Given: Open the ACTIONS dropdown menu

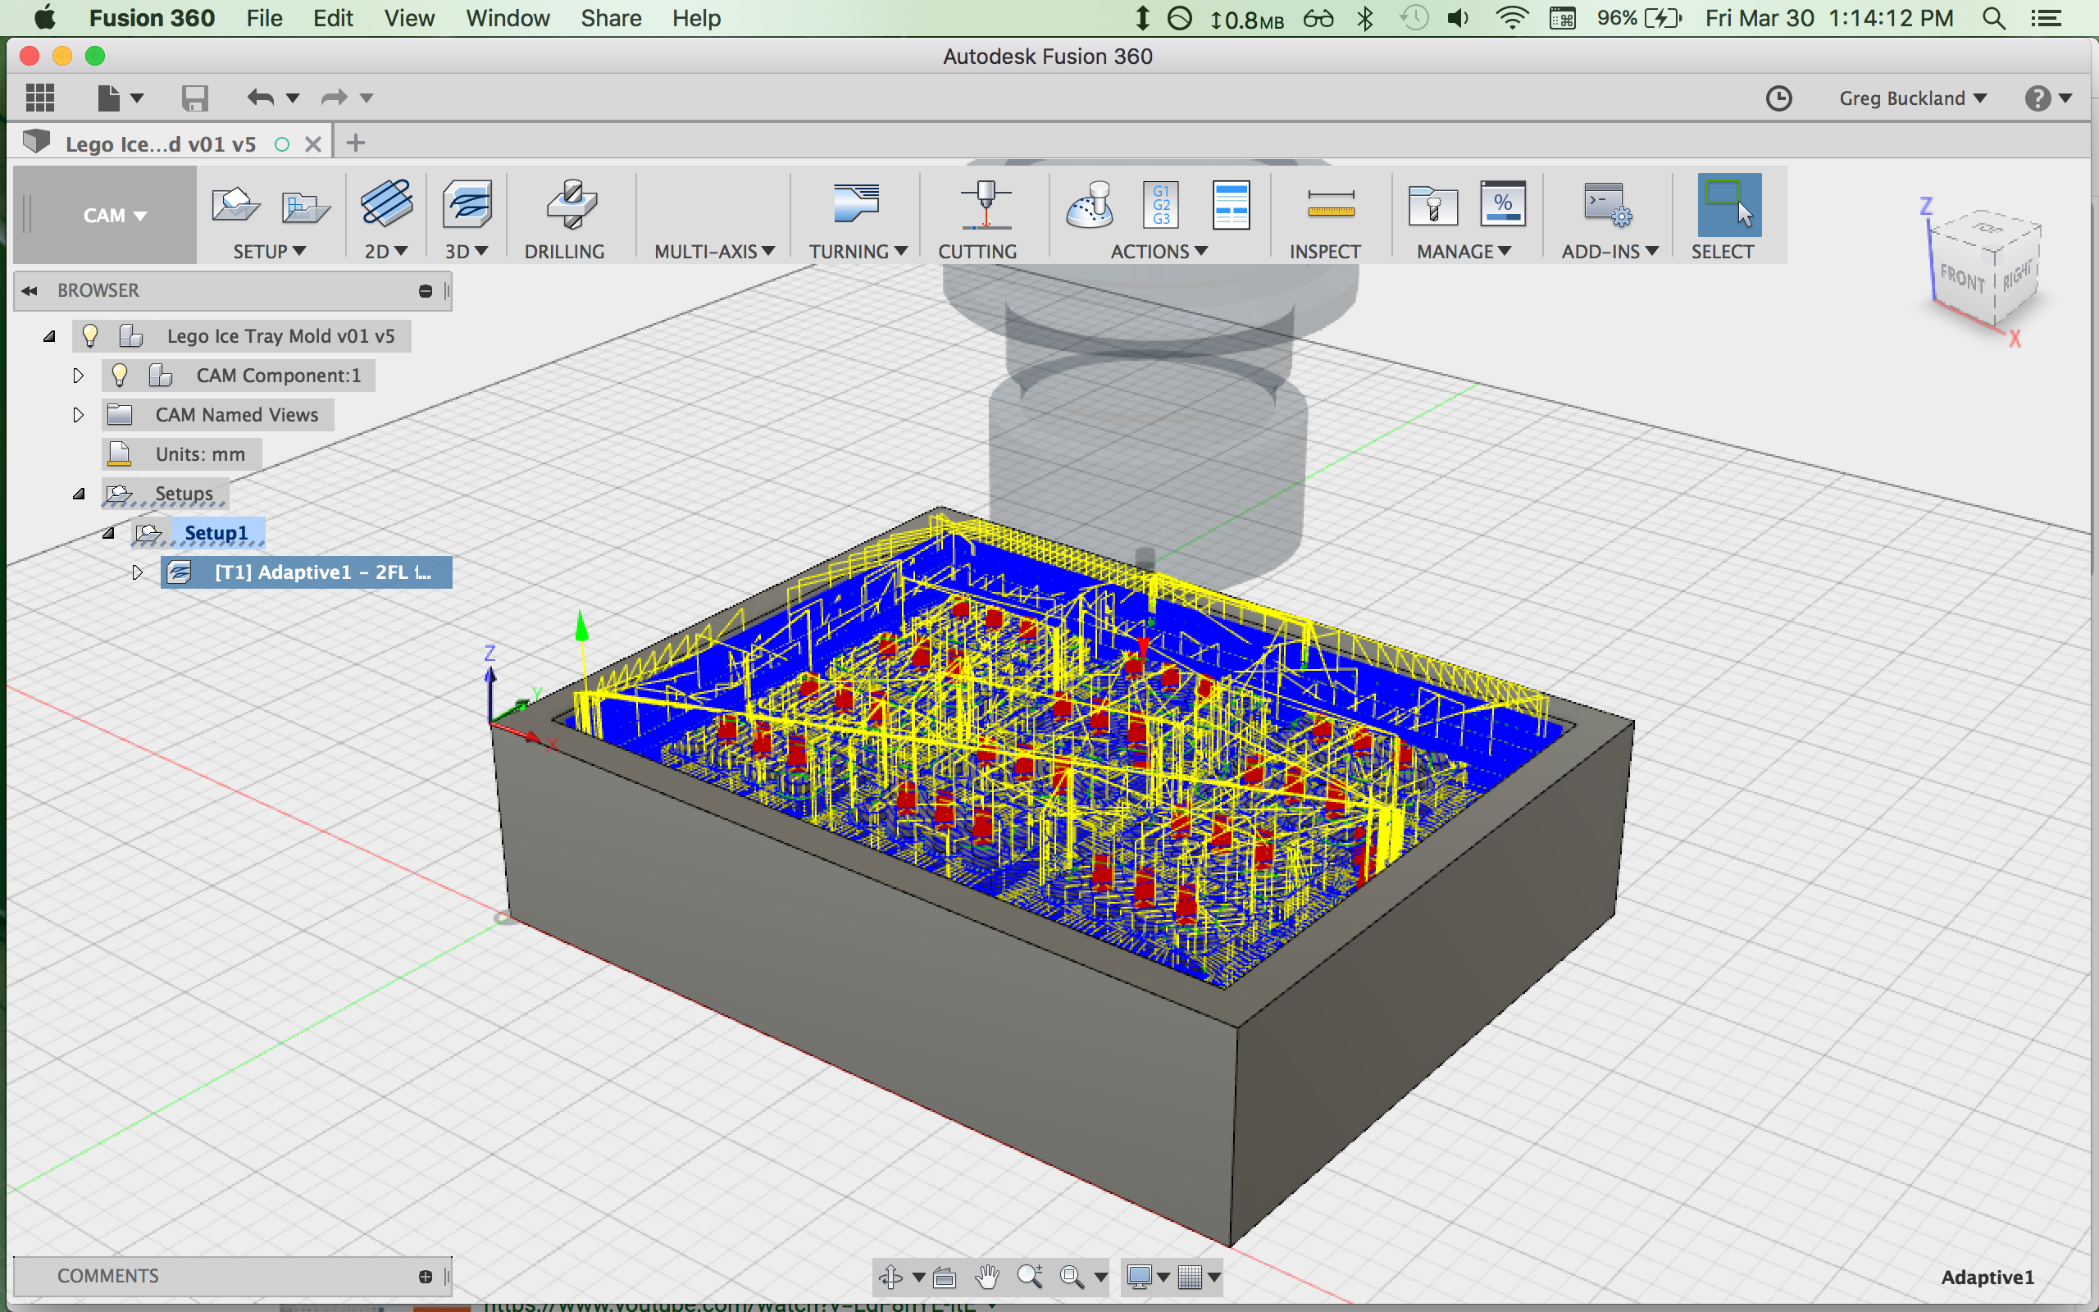Looking at the screenshot, I should pyautogui.click(x=1159, y=251).
